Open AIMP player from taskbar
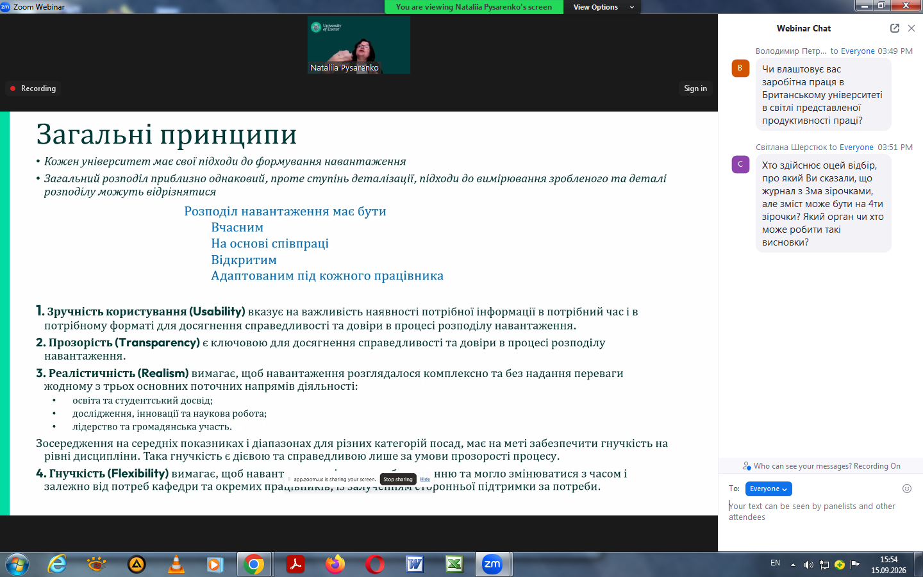This screenshot has width=923, height=577. 137,564
